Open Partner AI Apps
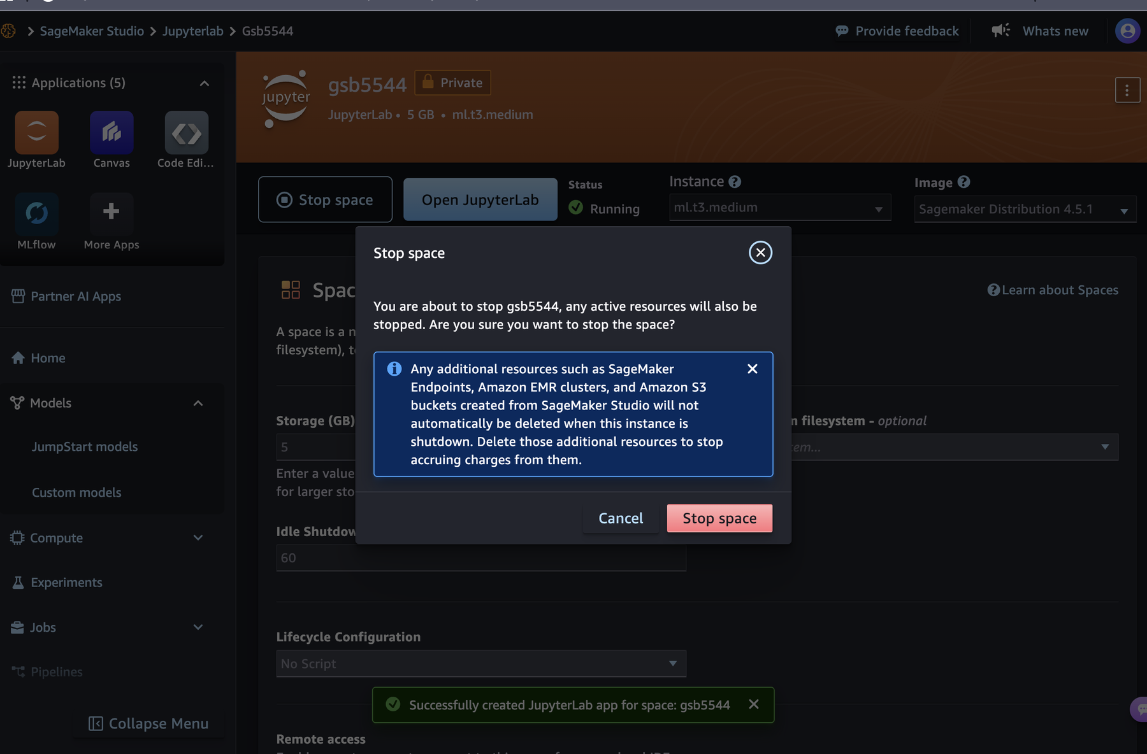The width and height of the screenshot is (1147, 754). tap(66, 296)
